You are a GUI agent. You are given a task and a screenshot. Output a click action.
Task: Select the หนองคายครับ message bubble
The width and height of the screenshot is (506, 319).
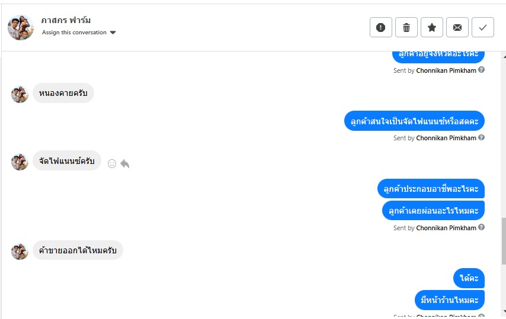[63, 93]
